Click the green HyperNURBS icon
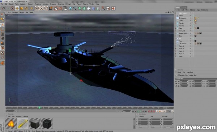 [80, 8]
